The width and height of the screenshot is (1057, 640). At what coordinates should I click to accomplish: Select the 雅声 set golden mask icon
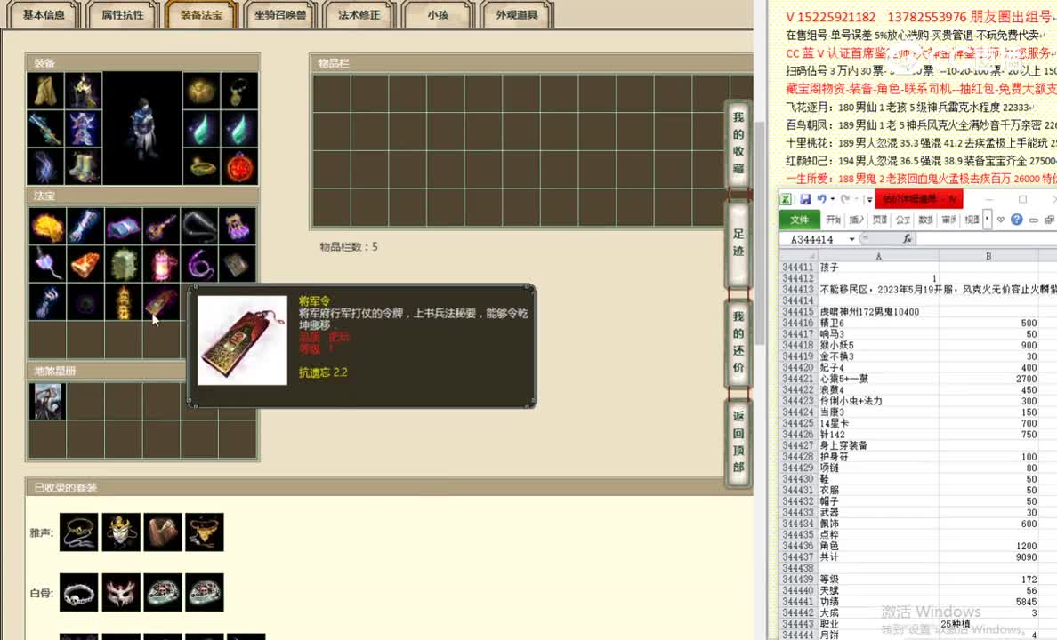coord(121,532)
